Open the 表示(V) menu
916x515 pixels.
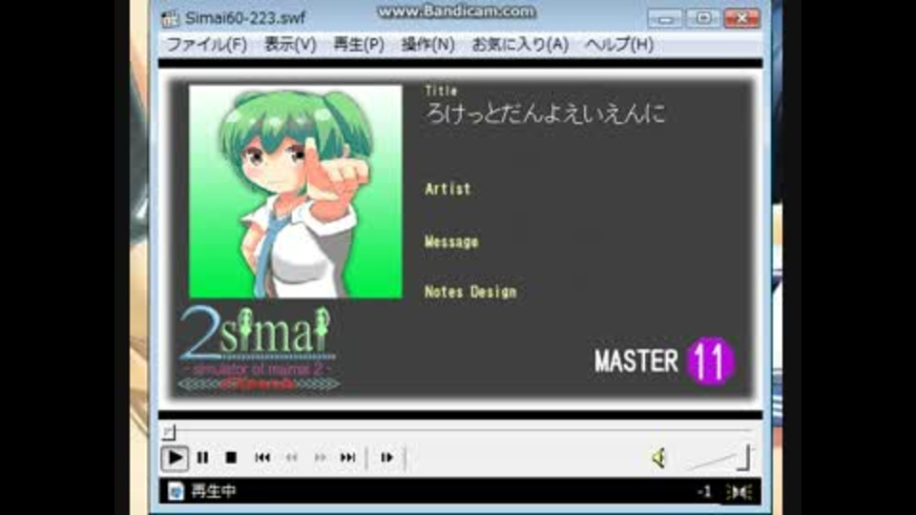coord(290,45)
